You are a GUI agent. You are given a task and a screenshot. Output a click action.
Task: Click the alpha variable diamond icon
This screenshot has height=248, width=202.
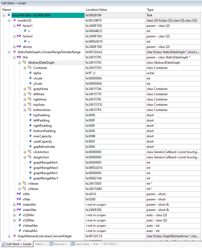(30, 73)
